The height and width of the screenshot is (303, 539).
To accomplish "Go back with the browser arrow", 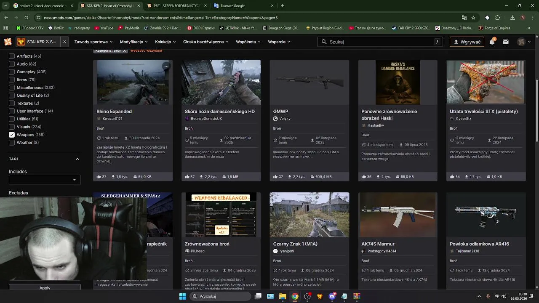I will (6, 18).
